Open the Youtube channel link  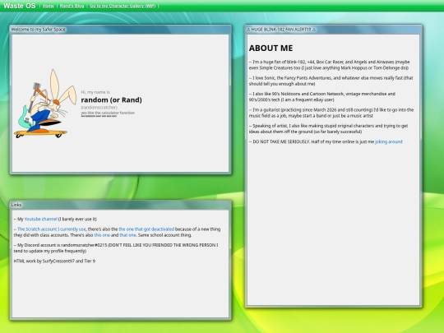[x=41, y=219]
